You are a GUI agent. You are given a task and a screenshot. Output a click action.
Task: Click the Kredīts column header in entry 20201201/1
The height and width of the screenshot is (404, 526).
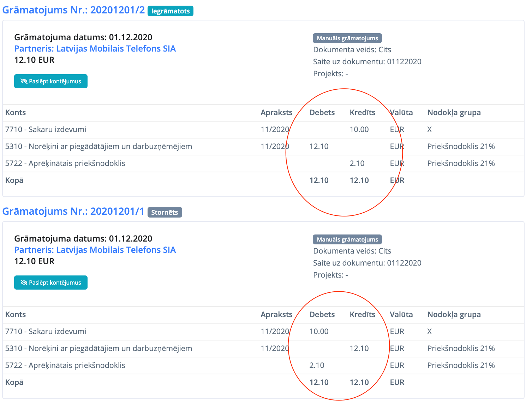(x=363, y=315)
